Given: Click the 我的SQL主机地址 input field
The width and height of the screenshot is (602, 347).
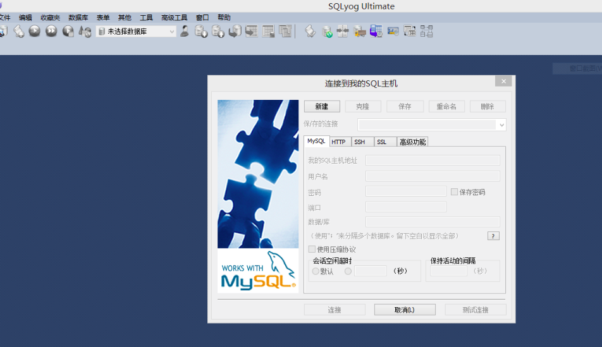Looking at the screenshot, I should (x=433, y=161).
